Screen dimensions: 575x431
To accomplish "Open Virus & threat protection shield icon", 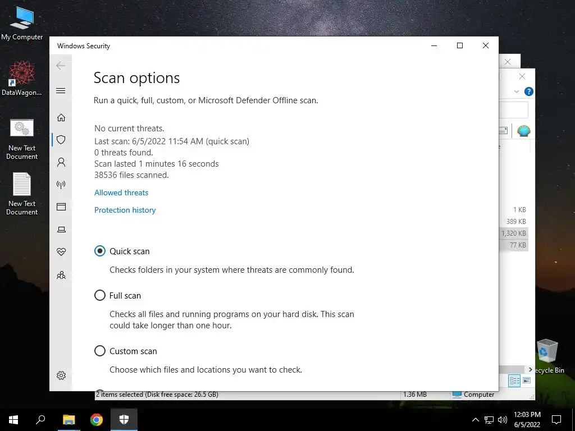I will coord(61,140).
